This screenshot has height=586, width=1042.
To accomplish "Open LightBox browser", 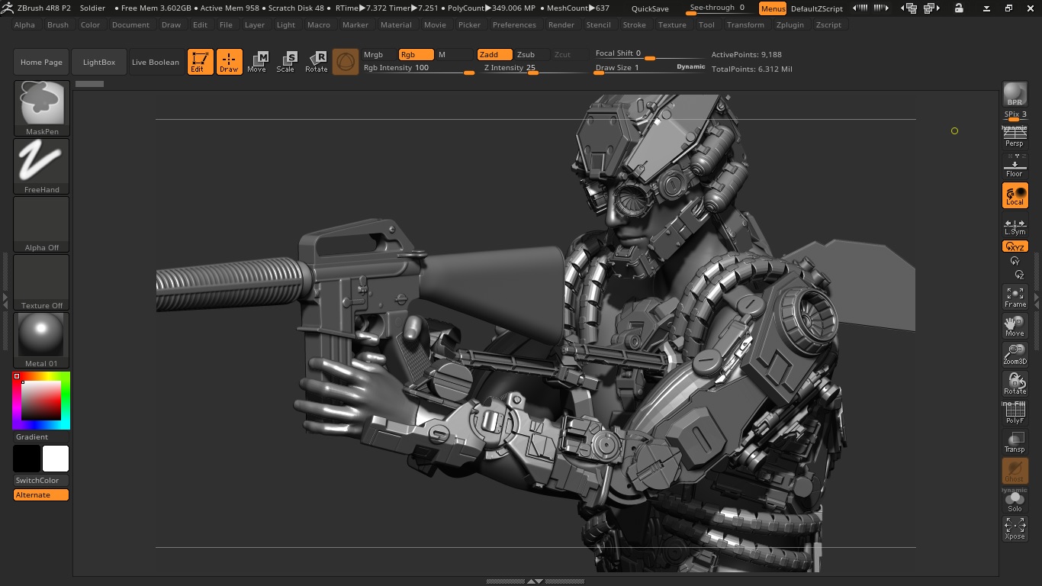I will click(99, 62).
